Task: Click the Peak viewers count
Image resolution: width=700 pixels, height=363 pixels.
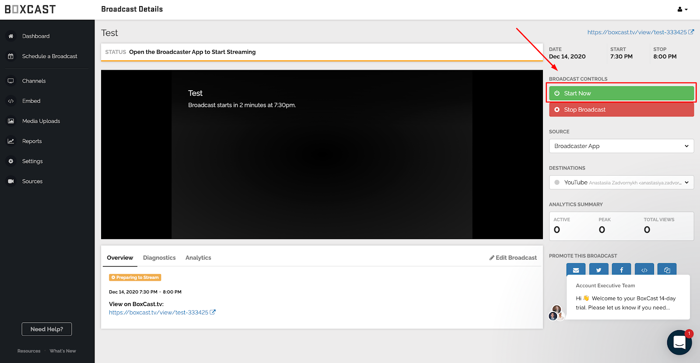Action: [602, 230]
